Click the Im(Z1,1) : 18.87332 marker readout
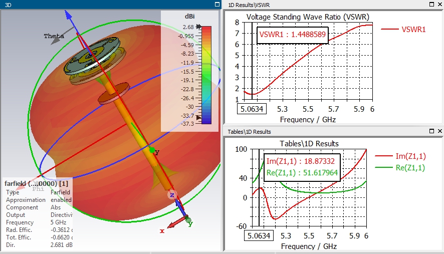The width and height of the screenshot is (444, 254). click(301, 161)
